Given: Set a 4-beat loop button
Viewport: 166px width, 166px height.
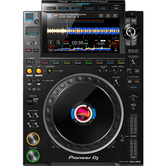Looking at the screenshot, I should (29, 81).
